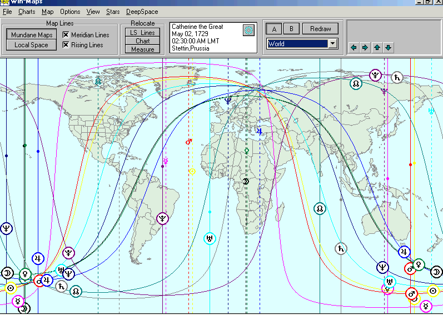Uncheck the Rising Lines checkbox
443x315 pixels.
click(x=66, y=44)
